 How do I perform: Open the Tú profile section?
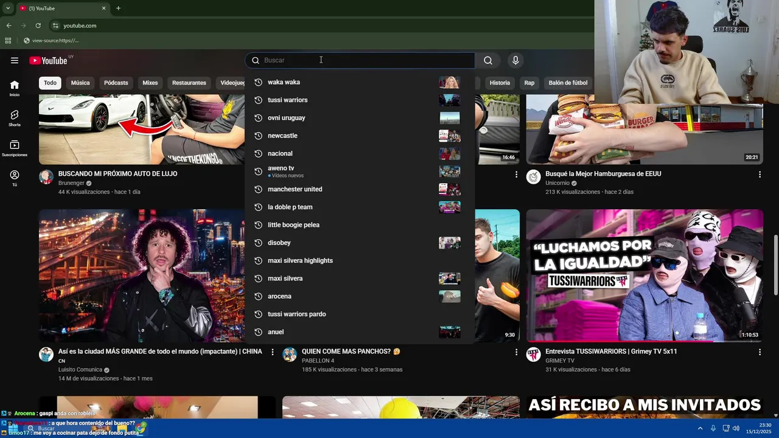coord(15,178)
